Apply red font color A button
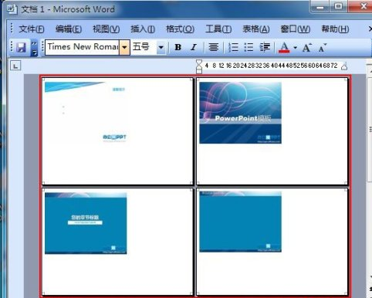Viewport: 372px width, 298px height. (284, 47)
